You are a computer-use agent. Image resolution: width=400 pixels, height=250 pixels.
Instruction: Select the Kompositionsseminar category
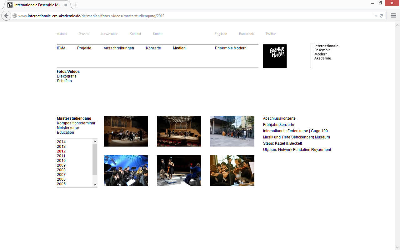(x=76, y=123)
